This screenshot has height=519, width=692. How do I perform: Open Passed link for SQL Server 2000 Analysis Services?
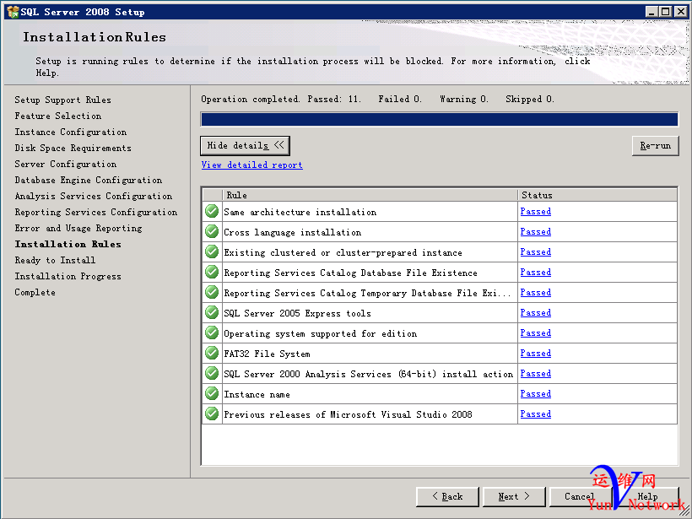coord(536,374)
